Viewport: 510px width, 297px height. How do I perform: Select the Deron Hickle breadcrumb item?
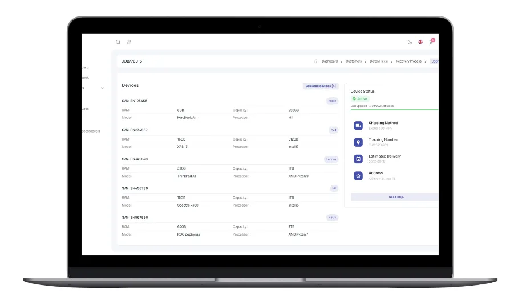coord(378,61)
